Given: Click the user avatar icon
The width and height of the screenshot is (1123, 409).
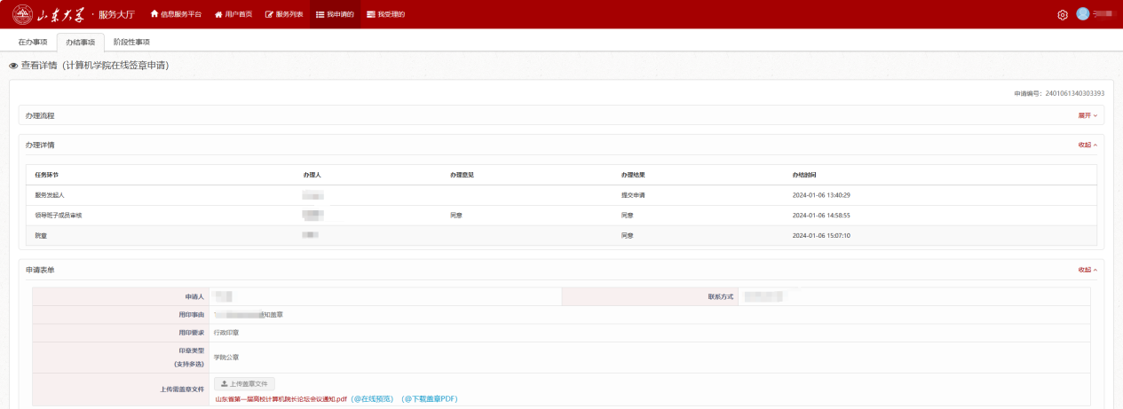Looking at the screenshot, I should pos(1082,14).
